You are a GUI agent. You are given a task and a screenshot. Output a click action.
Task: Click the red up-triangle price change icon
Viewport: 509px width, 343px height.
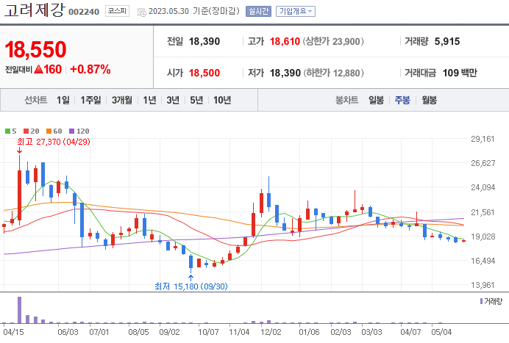point(38,69)
